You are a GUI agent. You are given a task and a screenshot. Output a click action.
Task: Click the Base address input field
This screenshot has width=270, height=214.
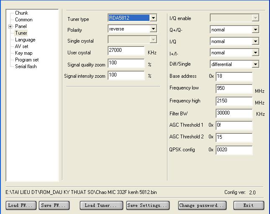tap(234, 76)
